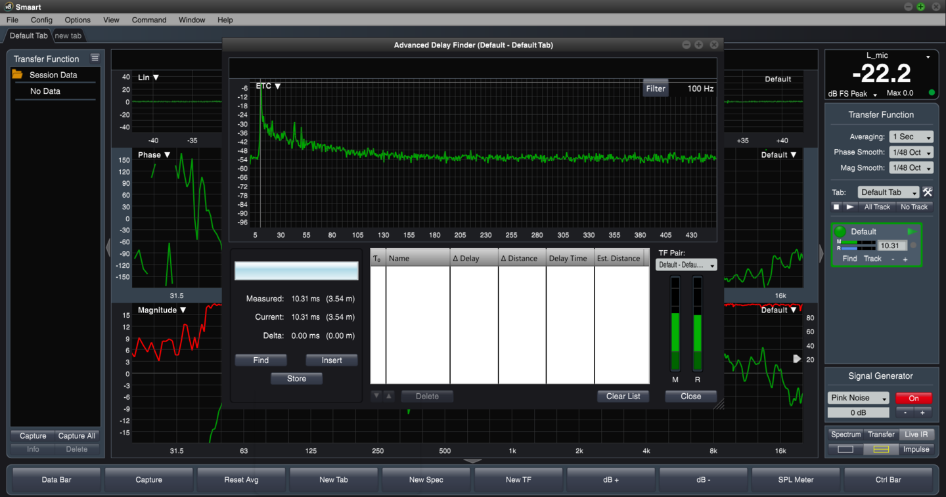Viewport: 946px width, 497px height.
Task: Open the Config menu
Action: [41, 20]
